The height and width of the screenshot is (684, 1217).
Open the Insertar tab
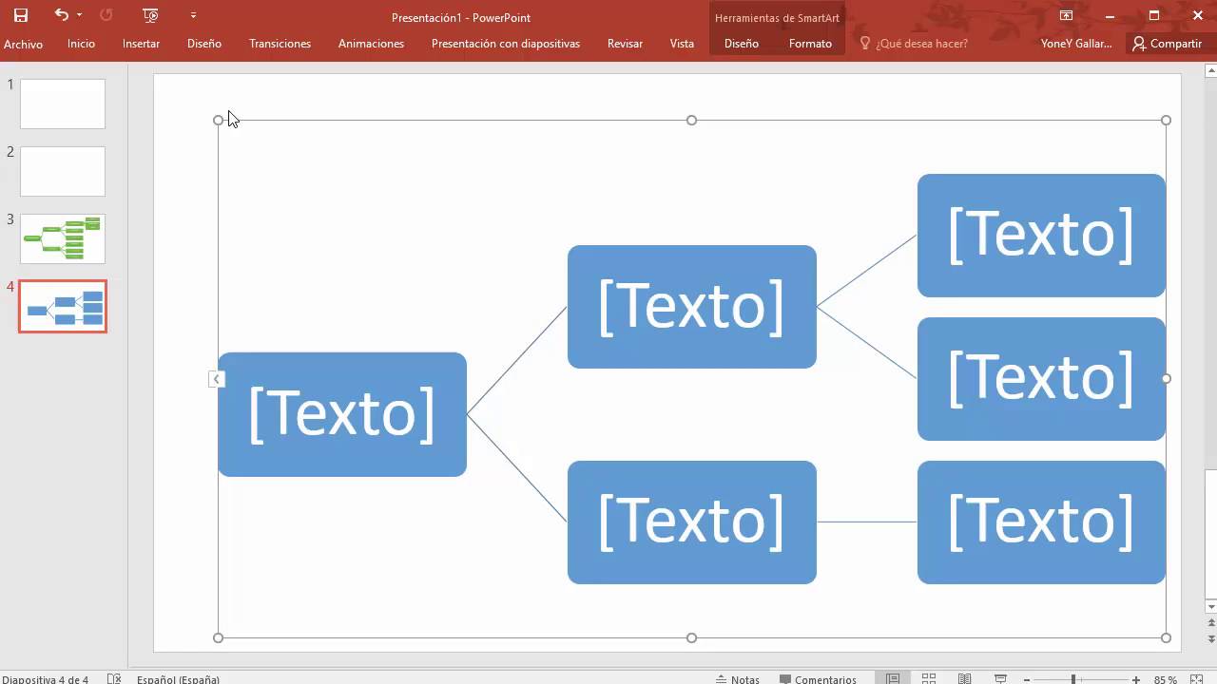point(141,44)
